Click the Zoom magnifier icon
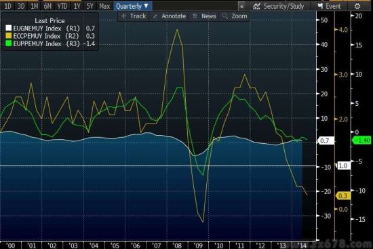This screenshot has width=373, height=249. 225,16
